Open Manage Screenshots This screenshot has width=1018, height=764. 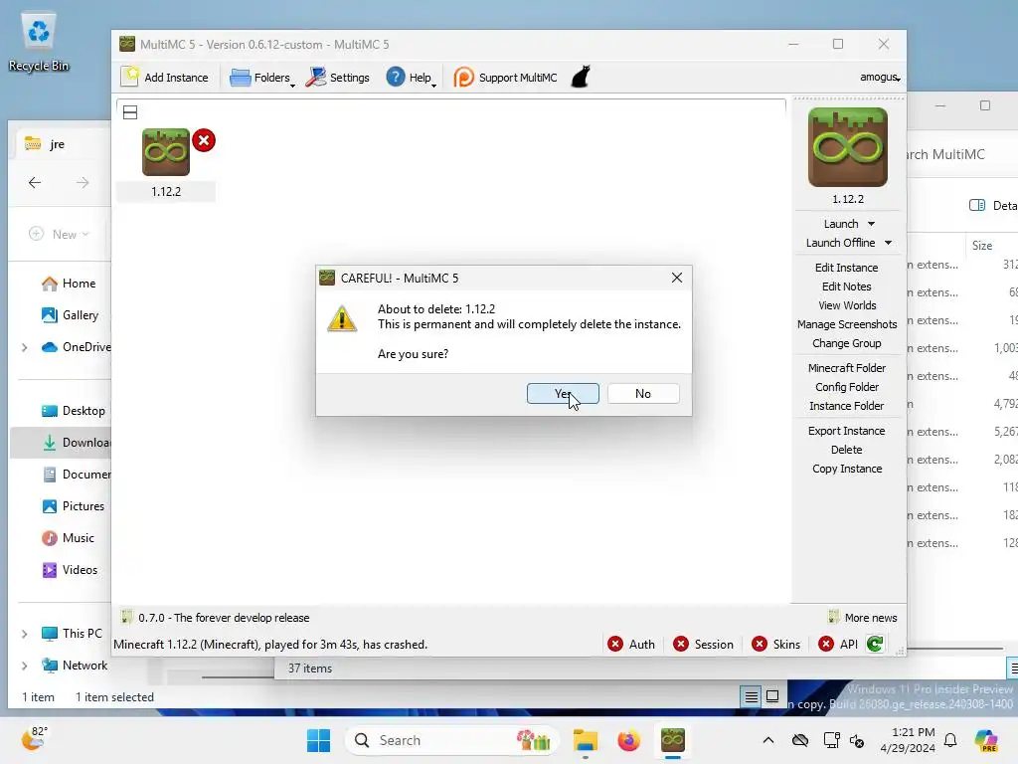tap(847, 323)
